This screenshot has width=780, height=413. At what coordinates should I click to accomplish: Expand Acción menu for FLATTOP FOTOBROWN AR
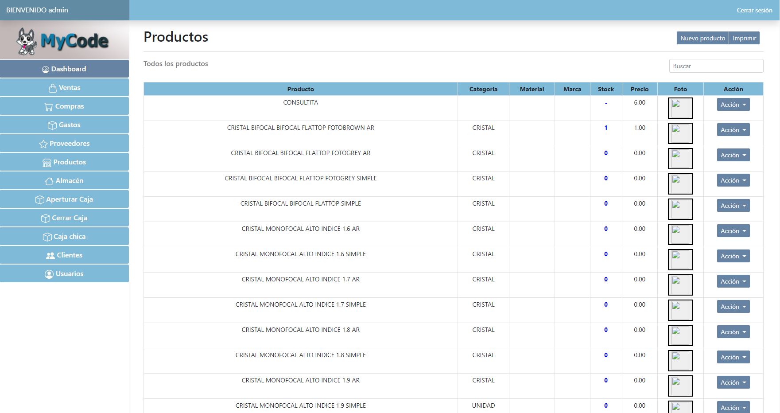pyautogui.click(x=733, y=130)
